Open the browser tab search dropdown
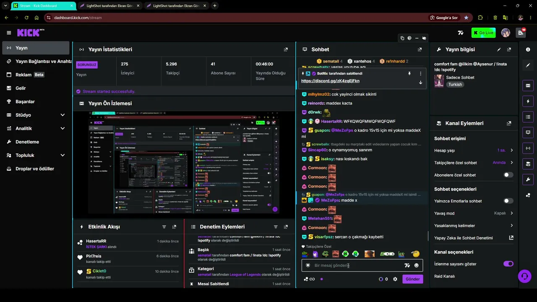The height and width of the screenshot is (302, 537). 5,6
